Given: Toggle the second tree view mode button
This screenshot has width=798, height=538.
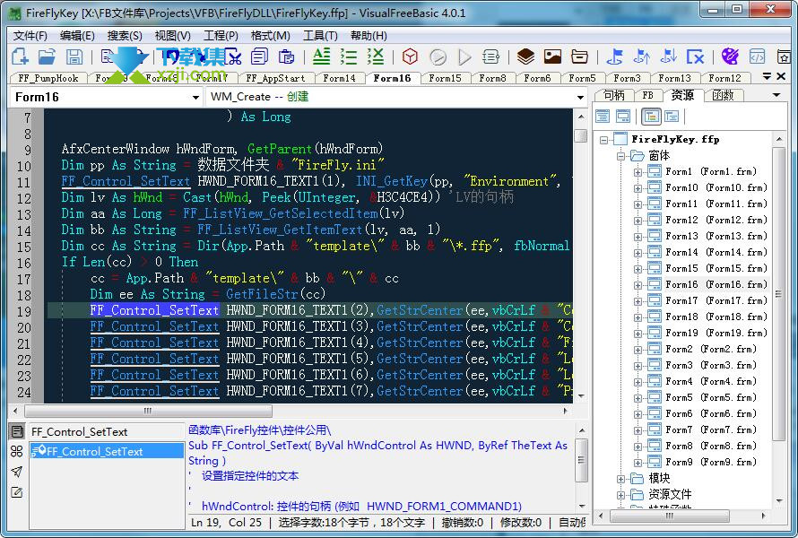Looking at the screenshot, I should click(672, 117).
